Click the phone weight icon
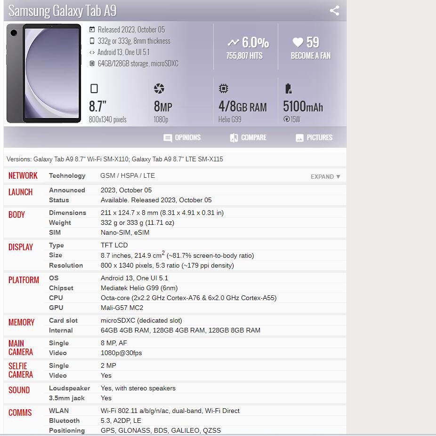436x436 pixels. click(92, 41)
